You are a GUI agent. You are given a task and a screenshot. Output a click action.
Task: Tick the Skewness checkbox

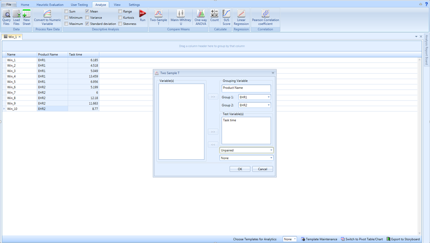pyautogui.click(x=120, y=24)
